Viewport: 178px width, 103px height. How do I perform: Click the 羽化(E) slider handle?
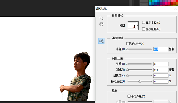[128, 70]
